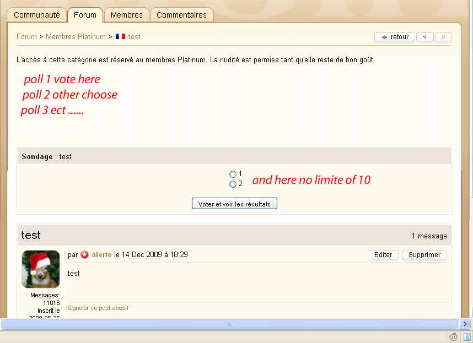Go to the Commentaires tab

181,15
